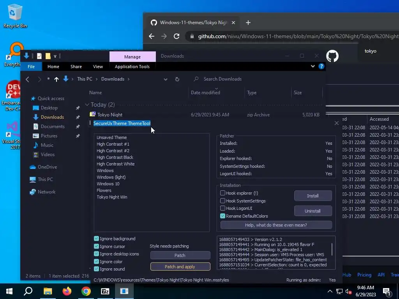Open the Application Tools tab
Viewport: 399px width, 299px height.
(132, 67)
